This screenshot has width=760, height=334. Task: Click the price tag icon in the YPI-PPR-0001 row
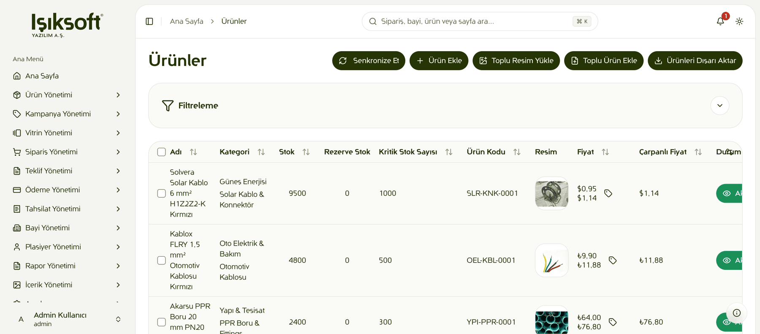tap(613, 322)
